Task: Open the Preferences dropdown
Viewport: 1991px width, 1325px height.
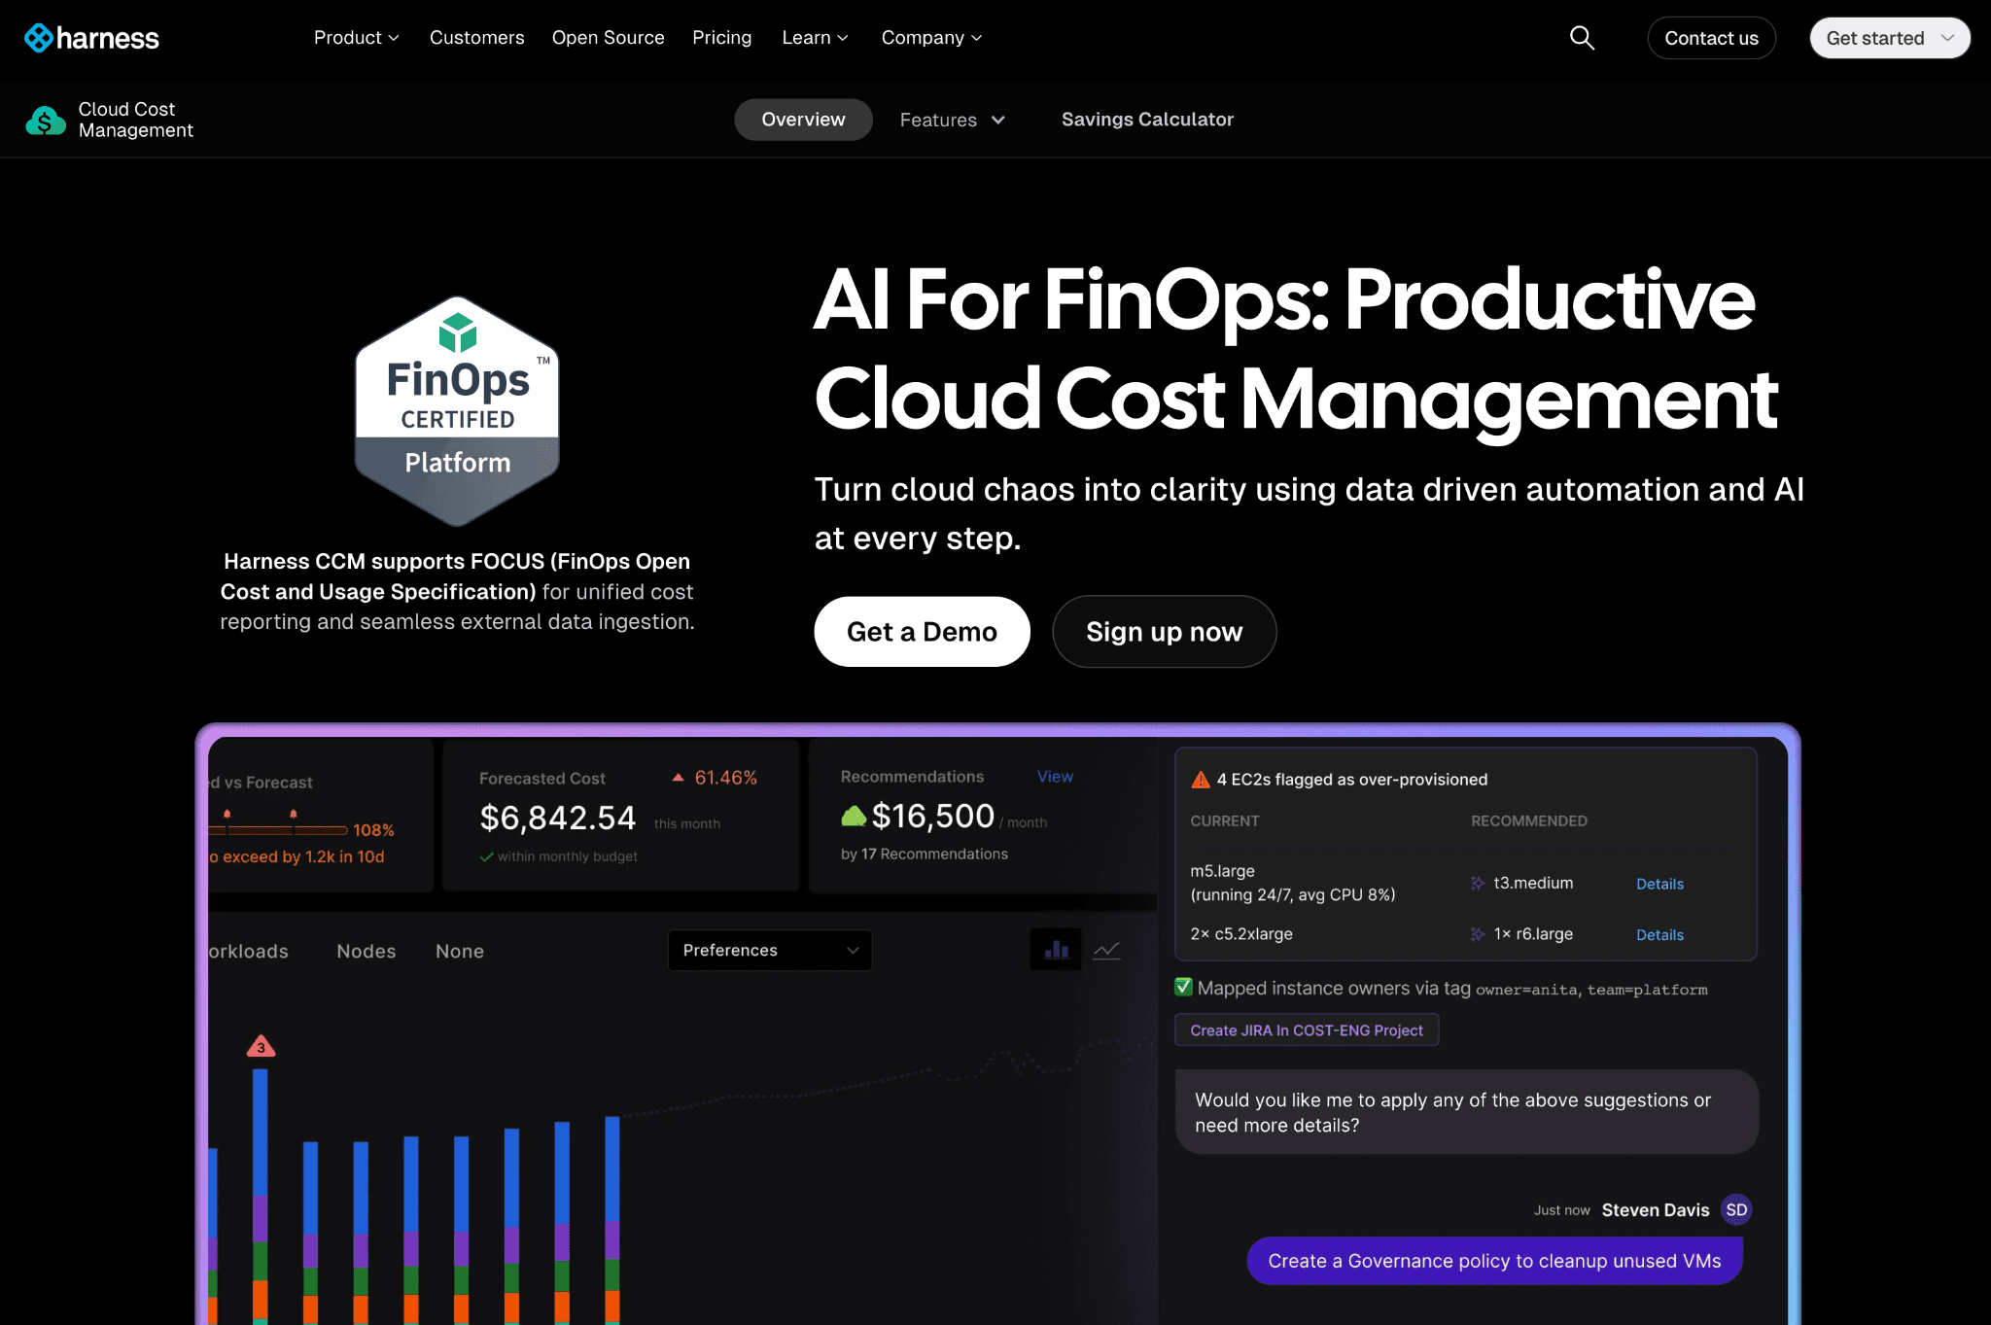Action: (x=770, y=950)
